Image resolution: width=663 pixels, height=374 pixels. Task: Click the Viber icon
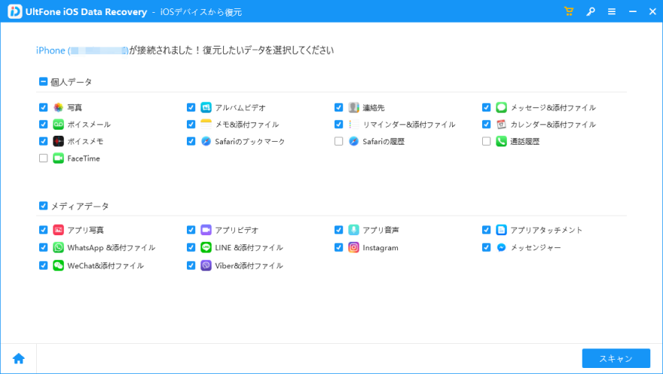coord(206,265)
